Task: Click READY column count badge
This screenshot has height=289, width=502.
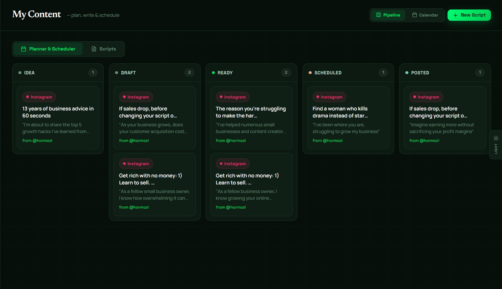Action: (x=286, y=72)
